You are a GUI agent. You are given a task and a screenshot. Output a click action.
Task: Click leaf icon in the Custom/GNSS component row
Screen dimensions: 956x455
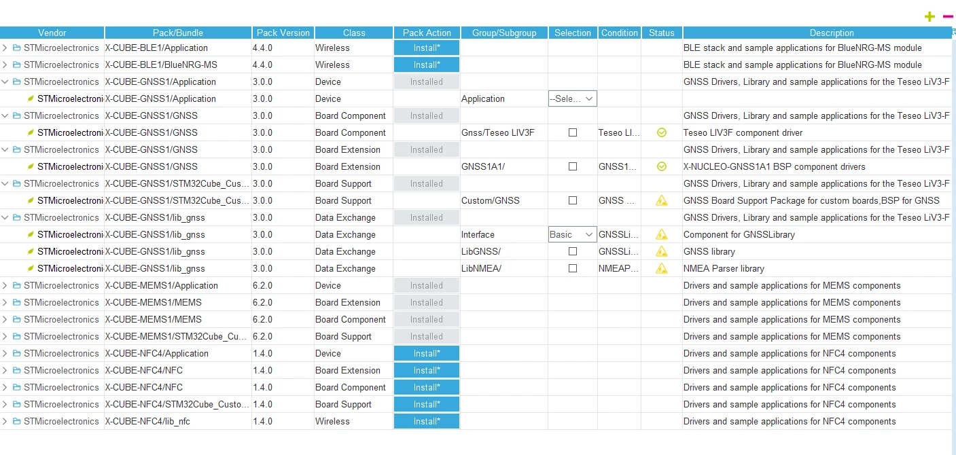coord(31,200)
